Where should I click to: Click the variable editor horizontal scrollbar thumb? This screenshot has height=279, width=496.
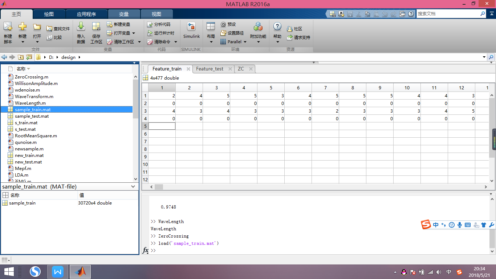click(159, 187)
